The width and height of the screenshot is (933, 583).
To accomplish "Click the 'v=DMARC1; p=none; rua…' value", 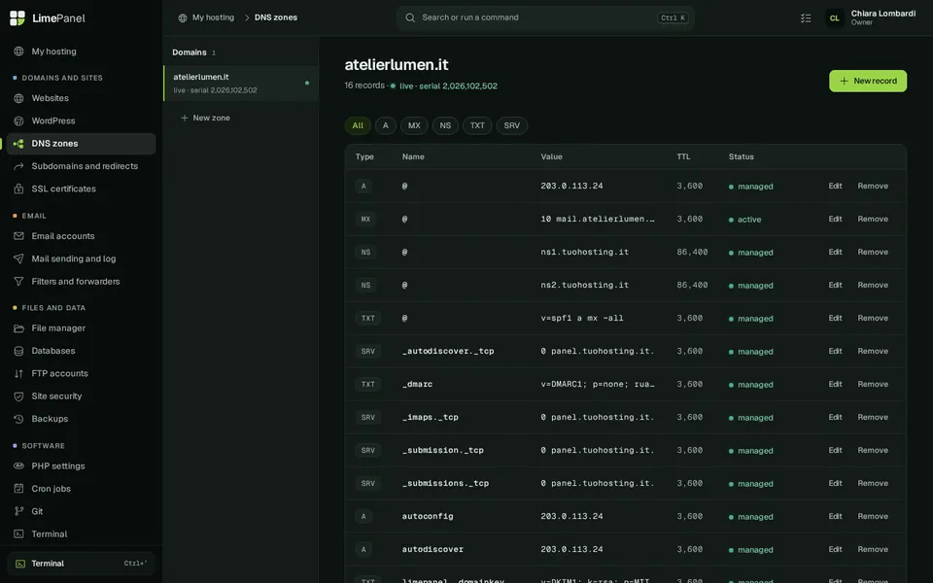I will pyautogui.click(x=598, y=385).
